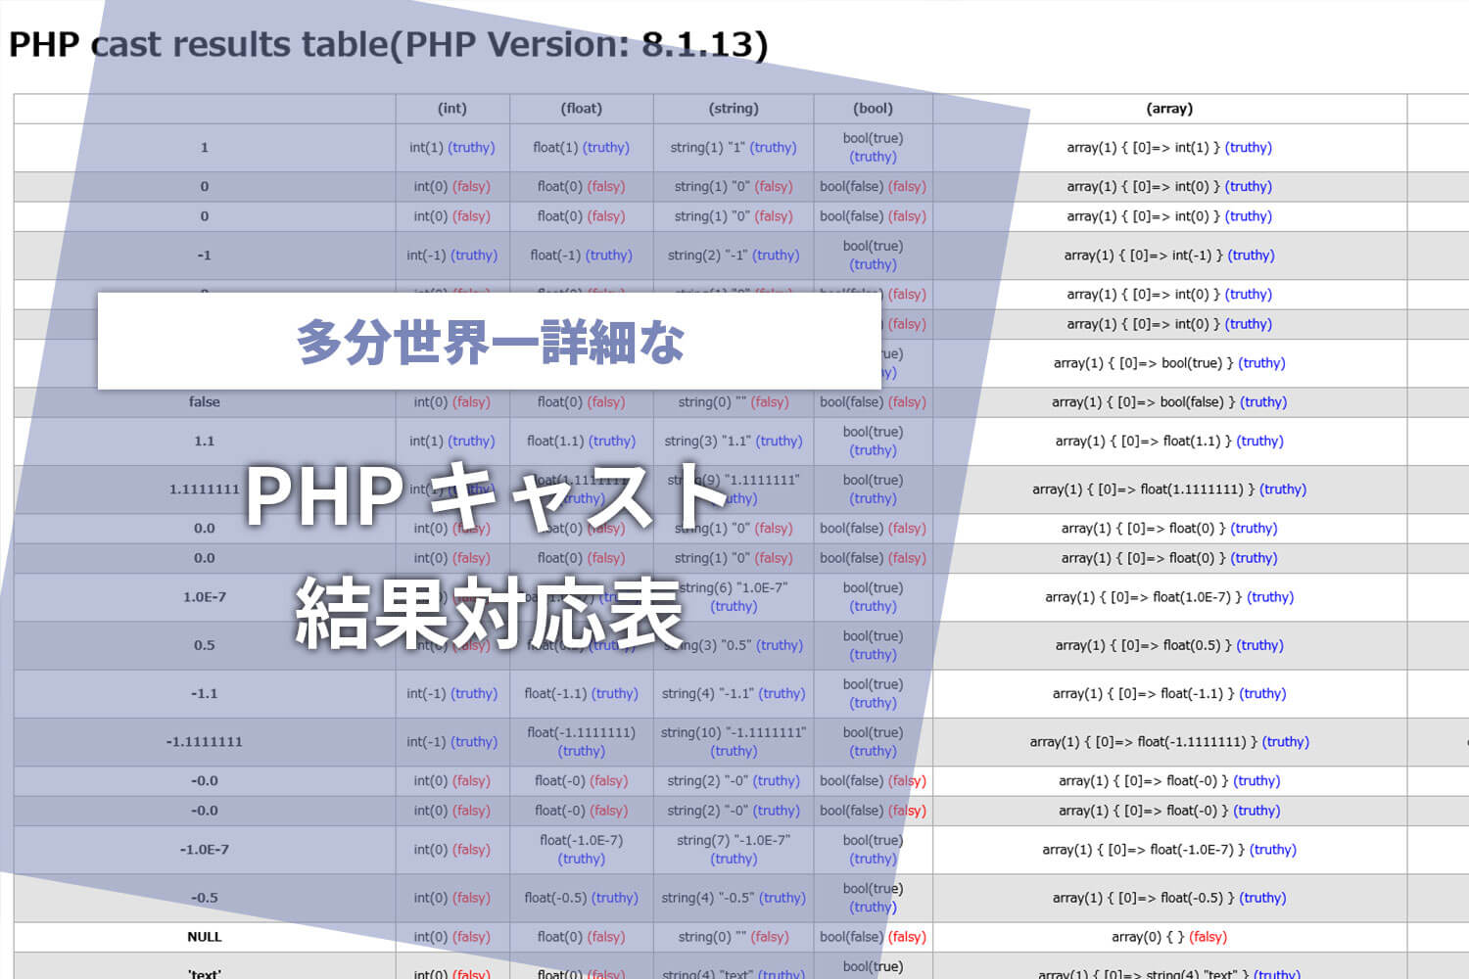1469x979 pixels.
Task: Click "array(1) { [0]=> float(-1.1) }" cell
Action: (1169, 694)
